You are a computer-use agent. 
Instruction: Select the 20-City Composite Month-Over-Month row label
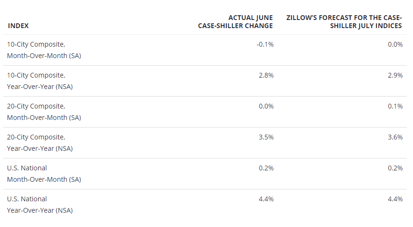pyautogui.click(x=44, y=112)
